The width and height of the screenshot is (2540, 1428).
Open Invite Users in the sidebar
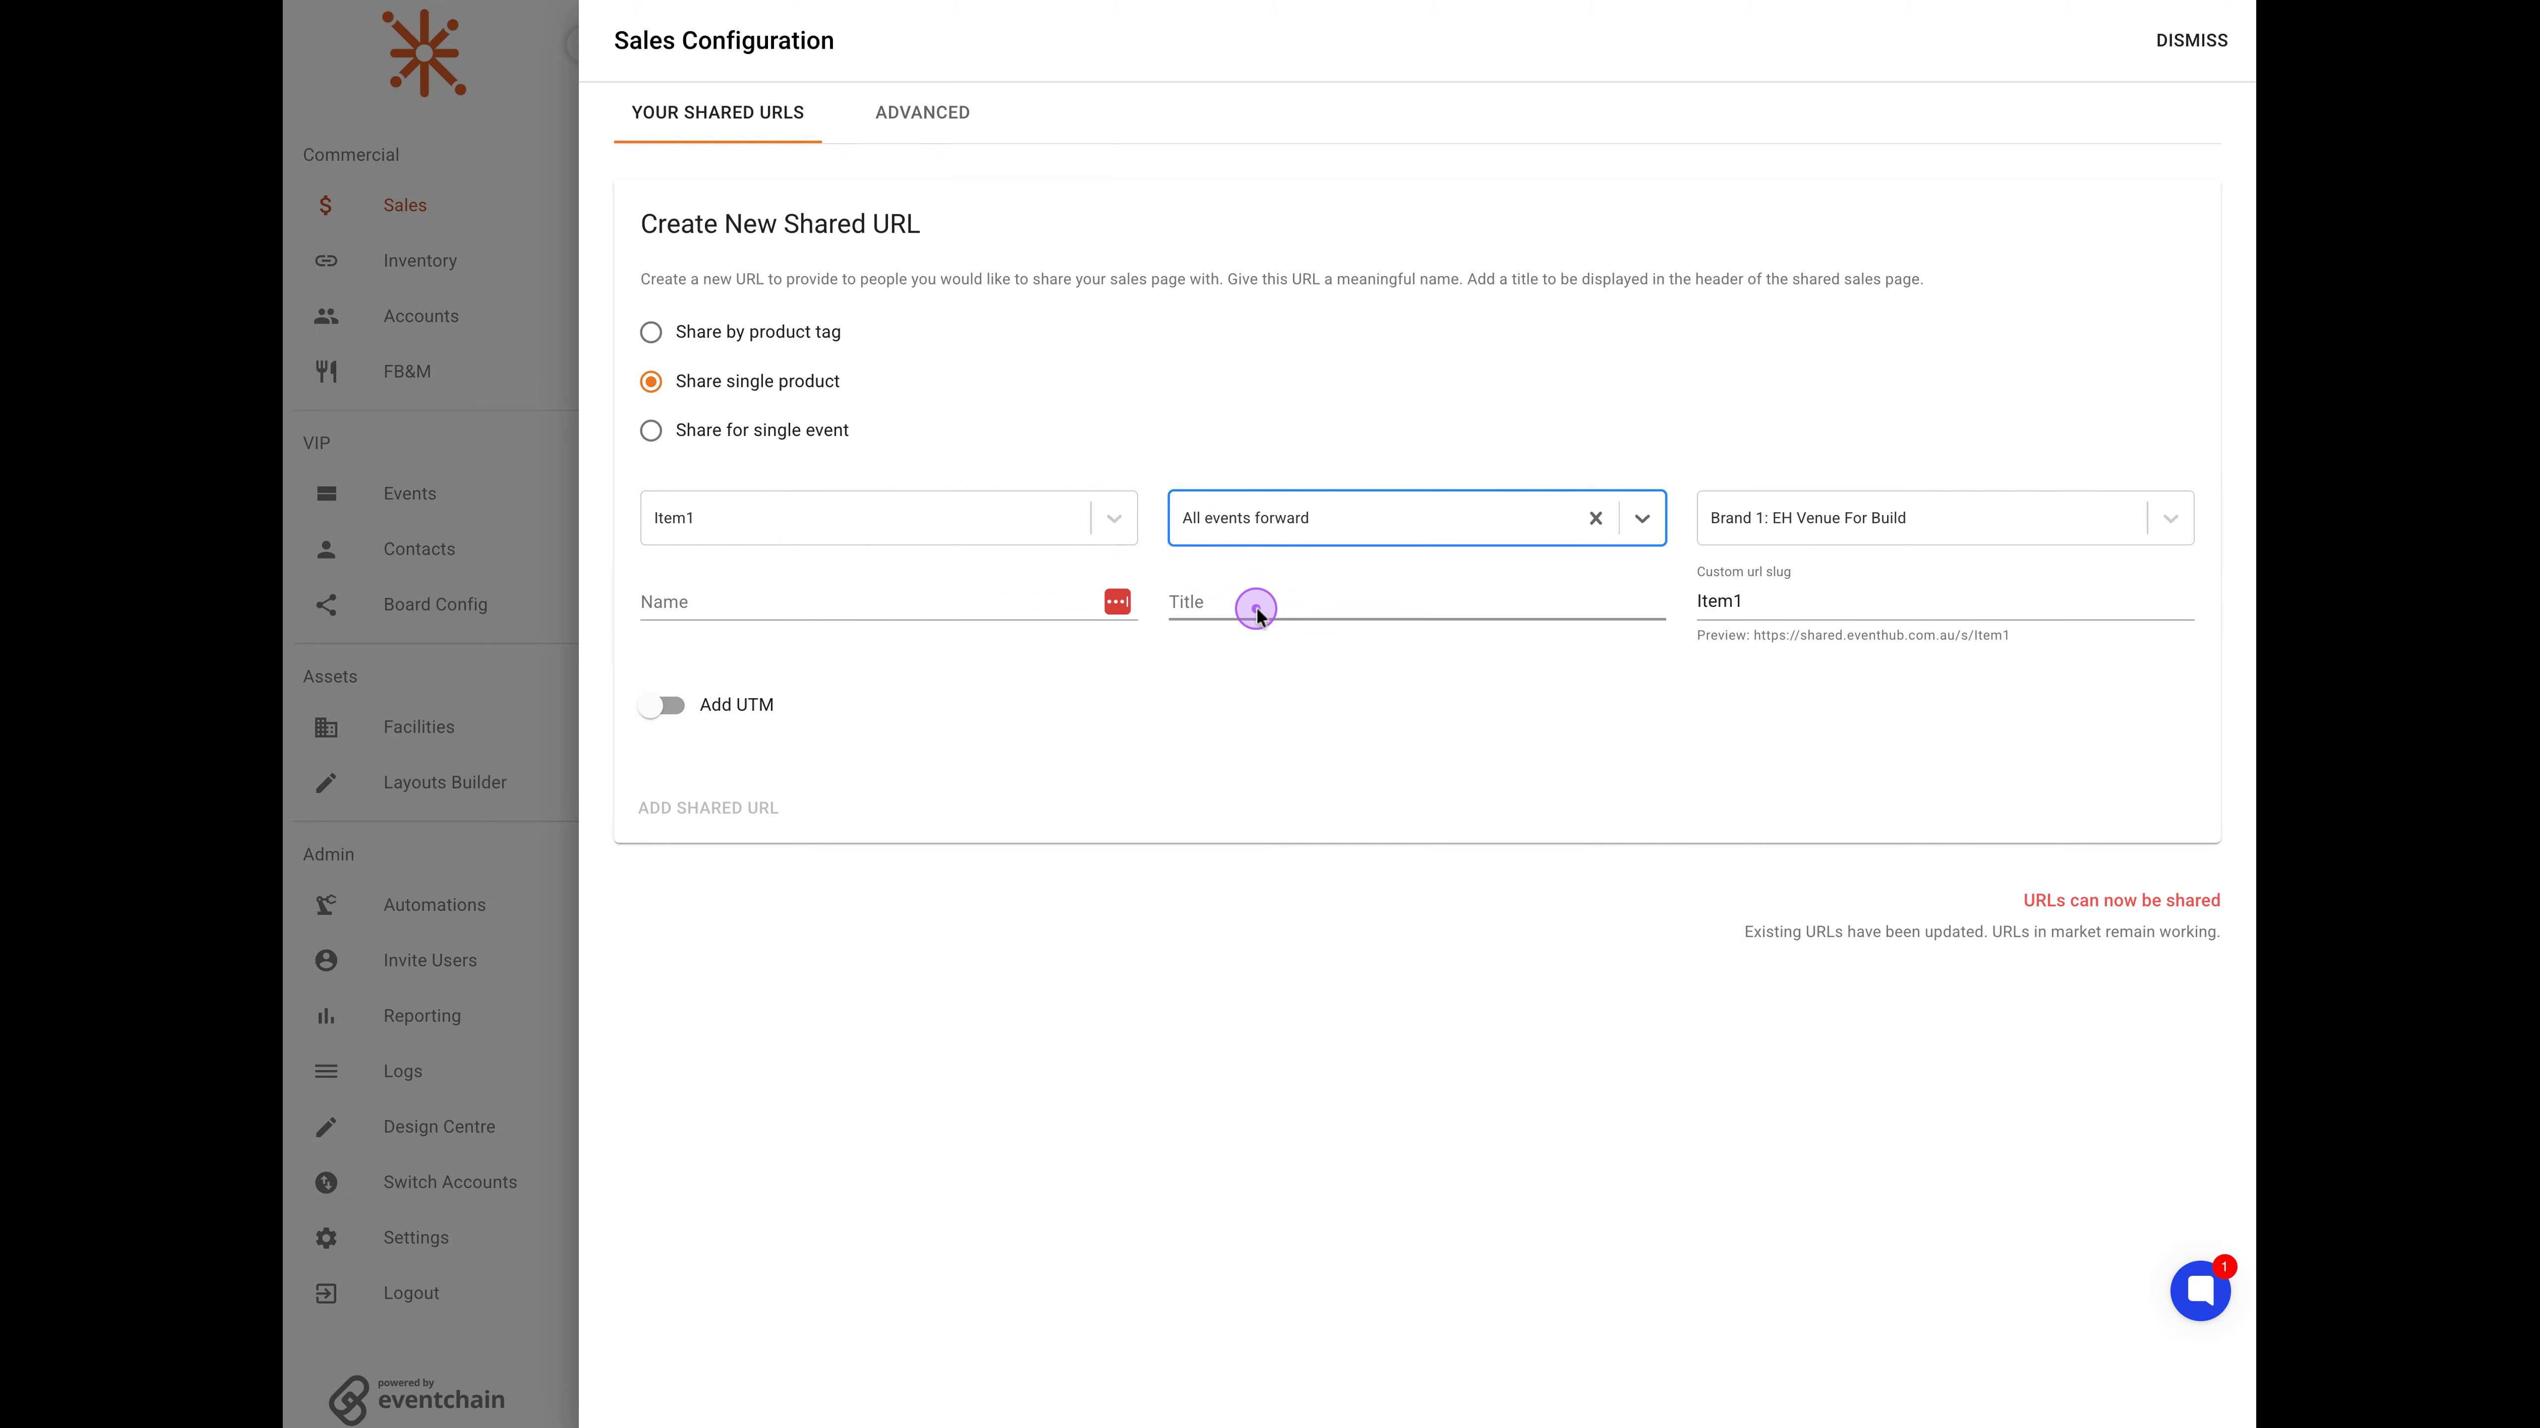point(430,960)
